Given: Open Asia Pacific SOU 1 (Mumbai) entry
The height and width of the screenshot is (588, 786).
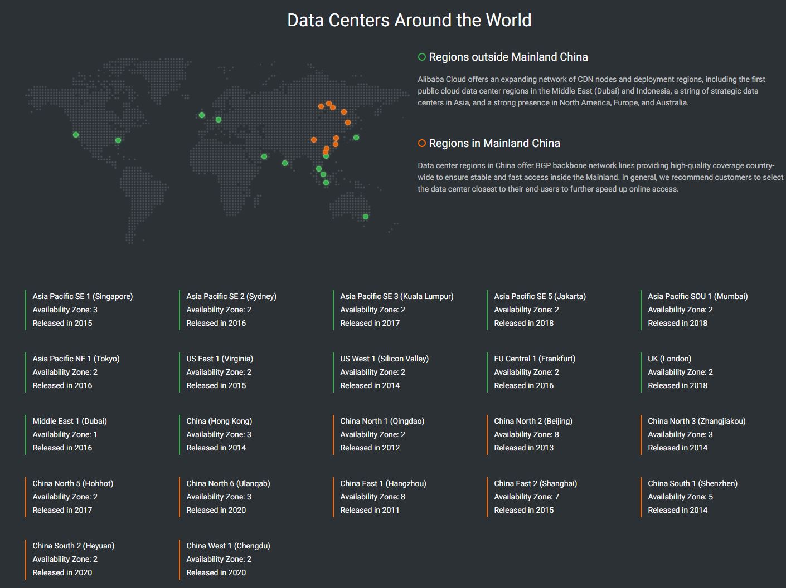Looking at the screenshot, I should pos(698,296).
